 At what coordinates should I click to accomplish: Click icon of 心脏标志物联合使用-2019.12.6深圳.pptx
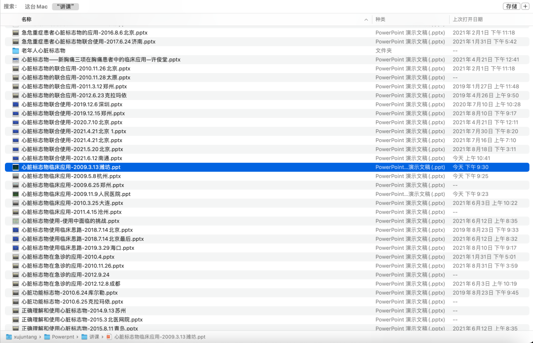tap(16, 105)
